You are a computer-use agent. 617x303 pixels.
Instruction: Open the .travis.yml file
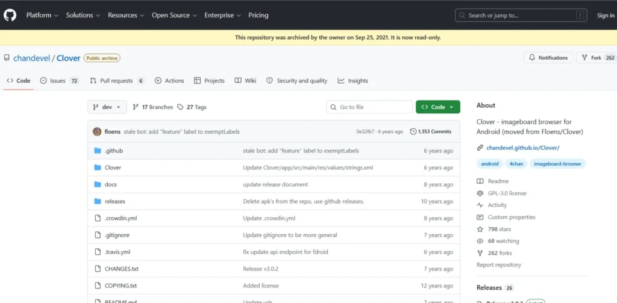(117, 252)
